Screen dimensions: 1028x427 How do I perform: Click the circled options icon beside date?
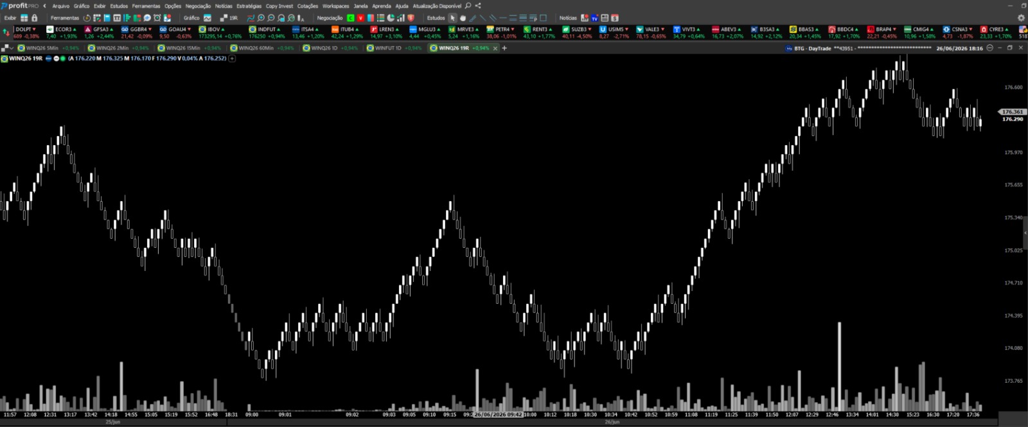pos(990,48)
